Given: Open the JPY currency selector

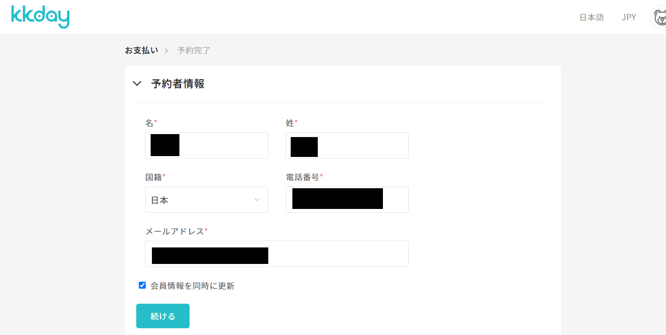Looking at the screenshot, I should 629,17.
